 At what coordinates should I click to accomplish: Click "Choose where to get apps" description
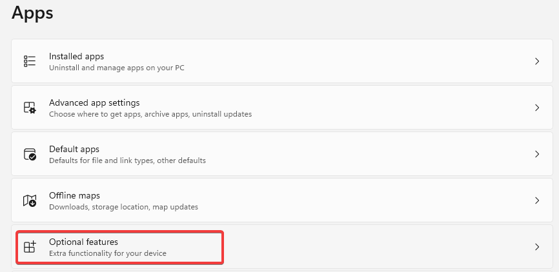[150, 114]
